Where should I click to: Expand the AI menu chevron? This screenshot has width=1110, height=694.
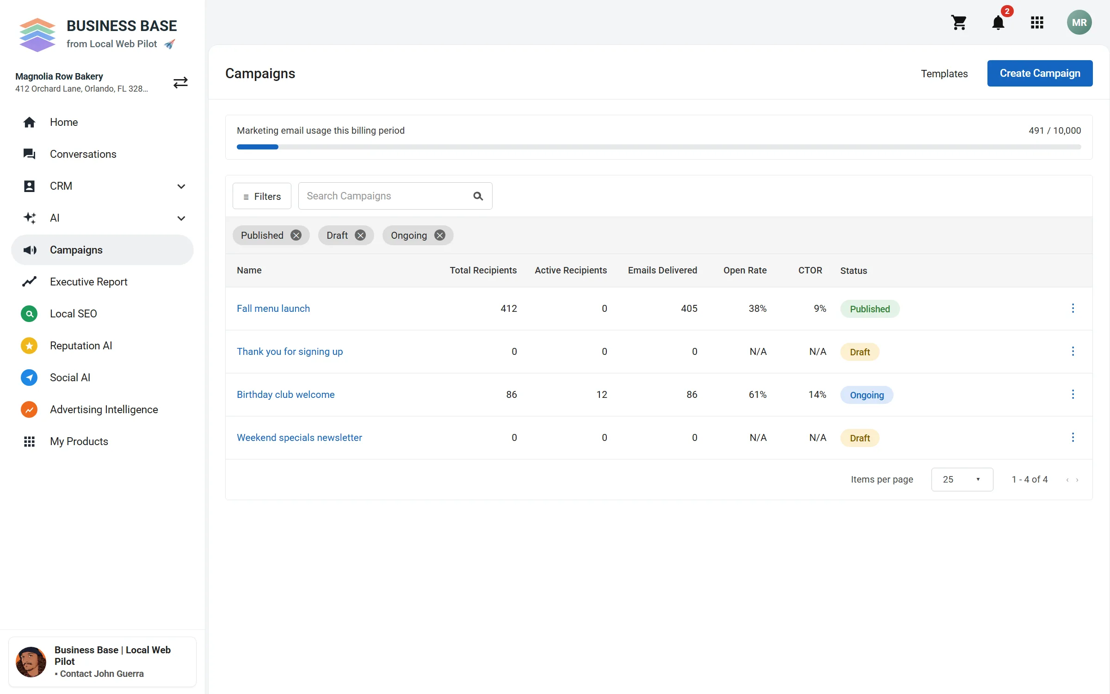tap(181, 218)
